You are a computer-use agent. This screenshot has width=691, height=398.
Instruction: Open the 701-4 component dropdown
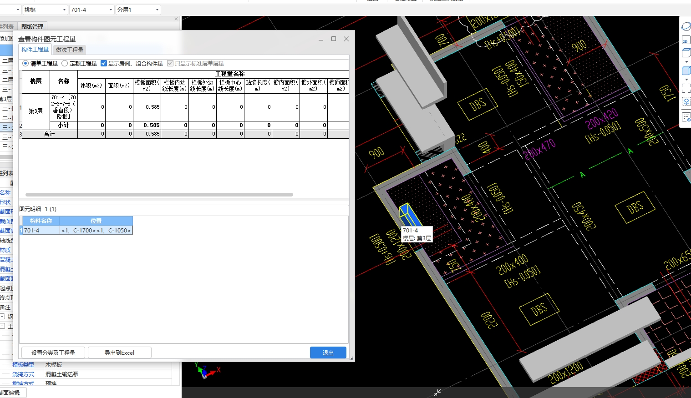(x=91, y=10)
